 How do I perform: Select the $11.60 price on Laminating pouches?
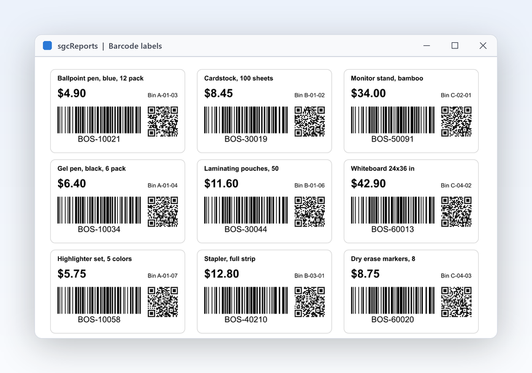(221, 184)
